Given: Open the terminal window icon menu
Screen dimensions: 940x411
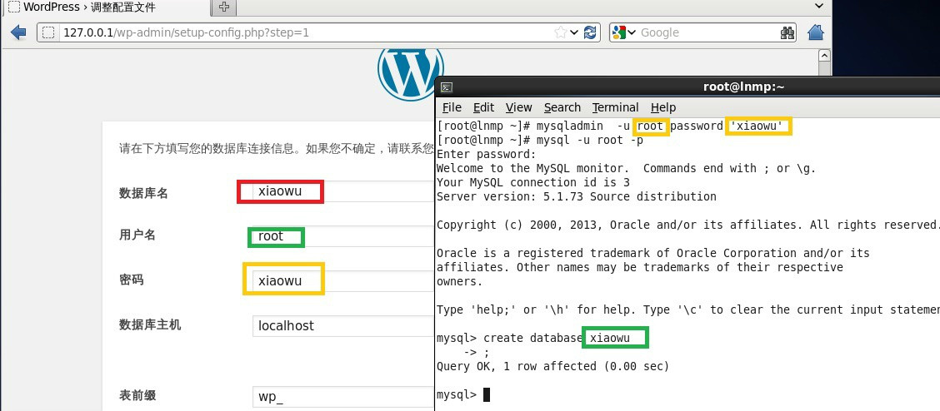Looking at the screenshot, I should coord(446,87).
